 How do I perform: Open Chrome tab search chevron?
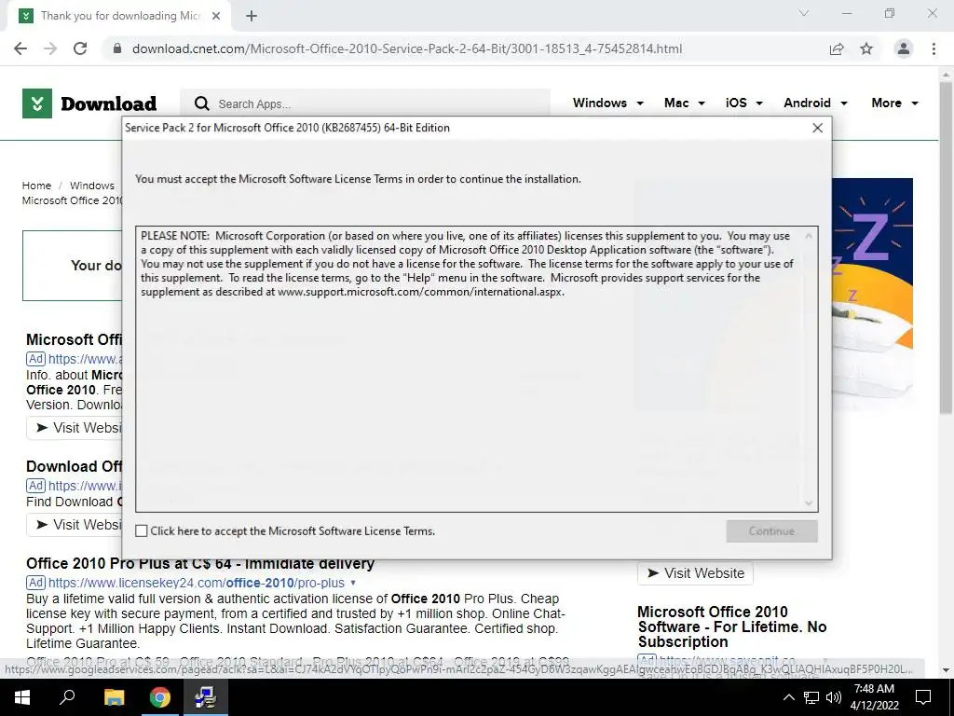point(804,13)
